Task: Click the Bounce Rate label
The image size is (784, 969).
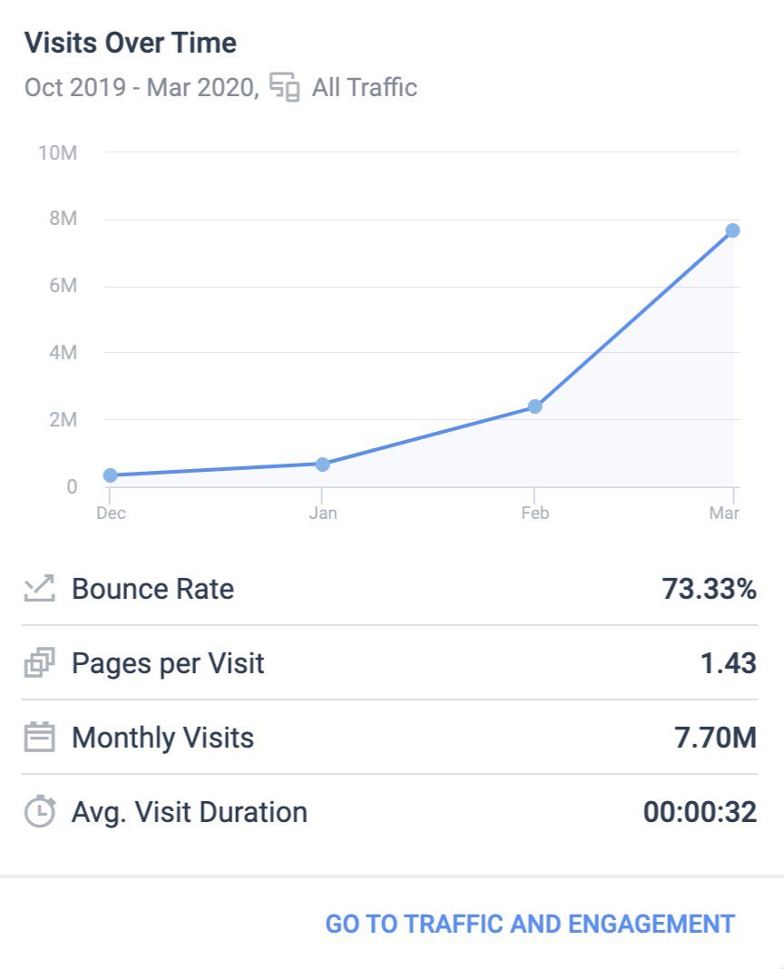Action: 152,589
